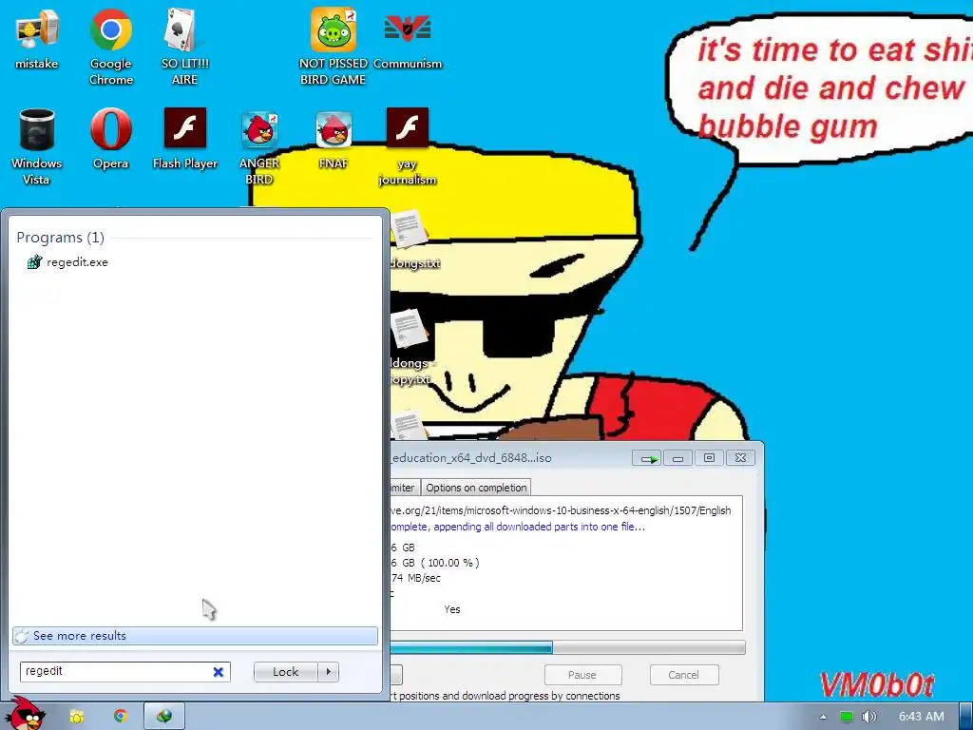Open NOT PISSED BIRD GAME shortcut
This screenshot has height=730, width=973.
coord(334,47)
